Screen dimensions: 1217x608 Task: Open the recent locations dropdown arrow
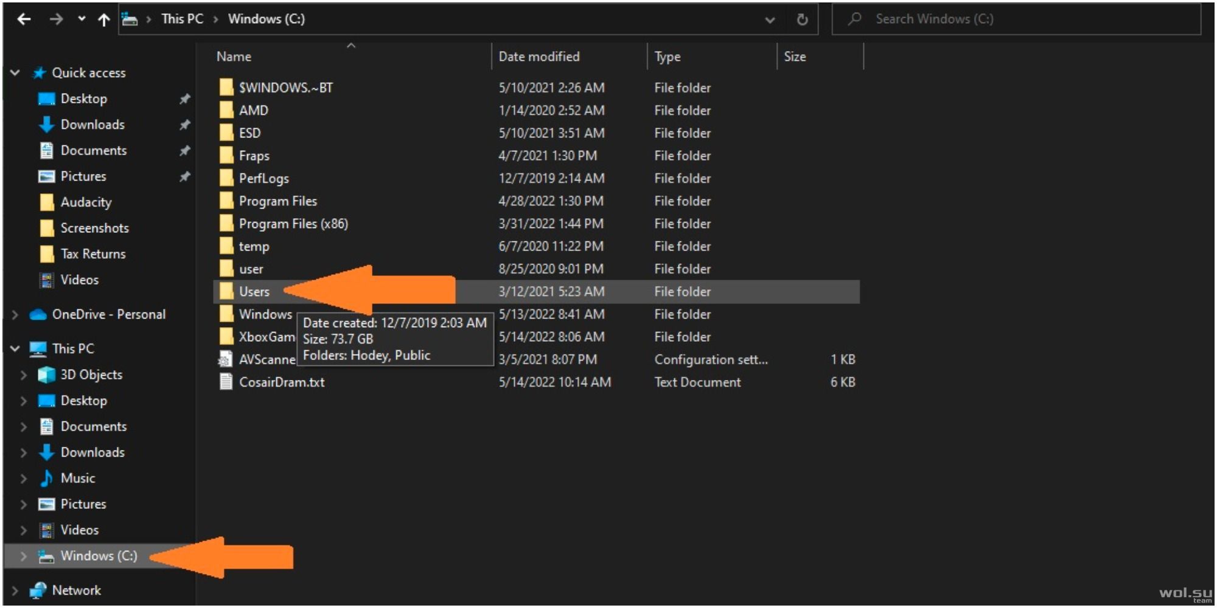pyautogui.click(x=82, y=19)
